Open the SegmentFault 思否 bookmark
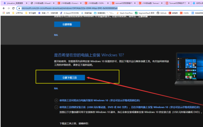The image size is (203, 127). tap(144, 13)
